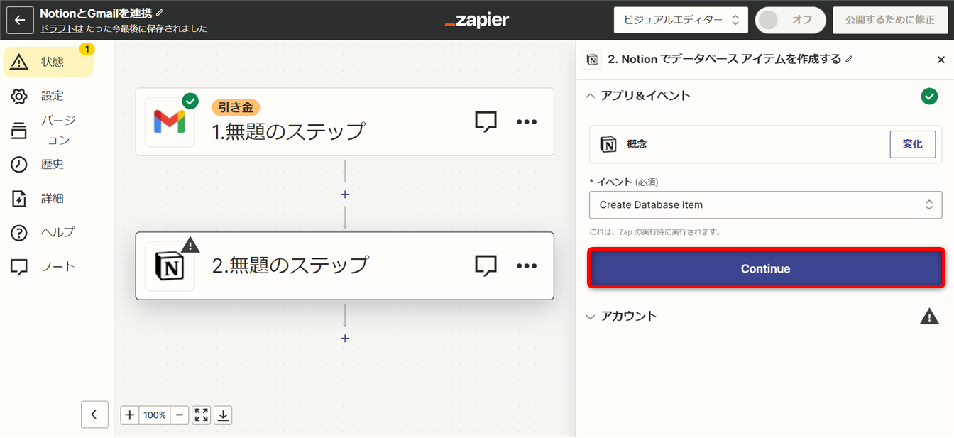Toggle the Zap on/off switch
954x438 pixels.
790,20
